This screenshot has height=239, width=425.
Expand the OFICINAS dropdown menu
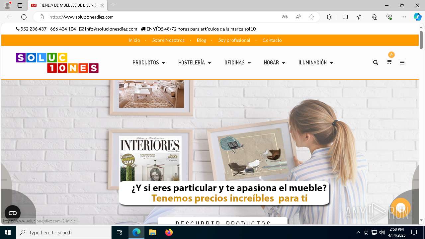pos(237,62)
